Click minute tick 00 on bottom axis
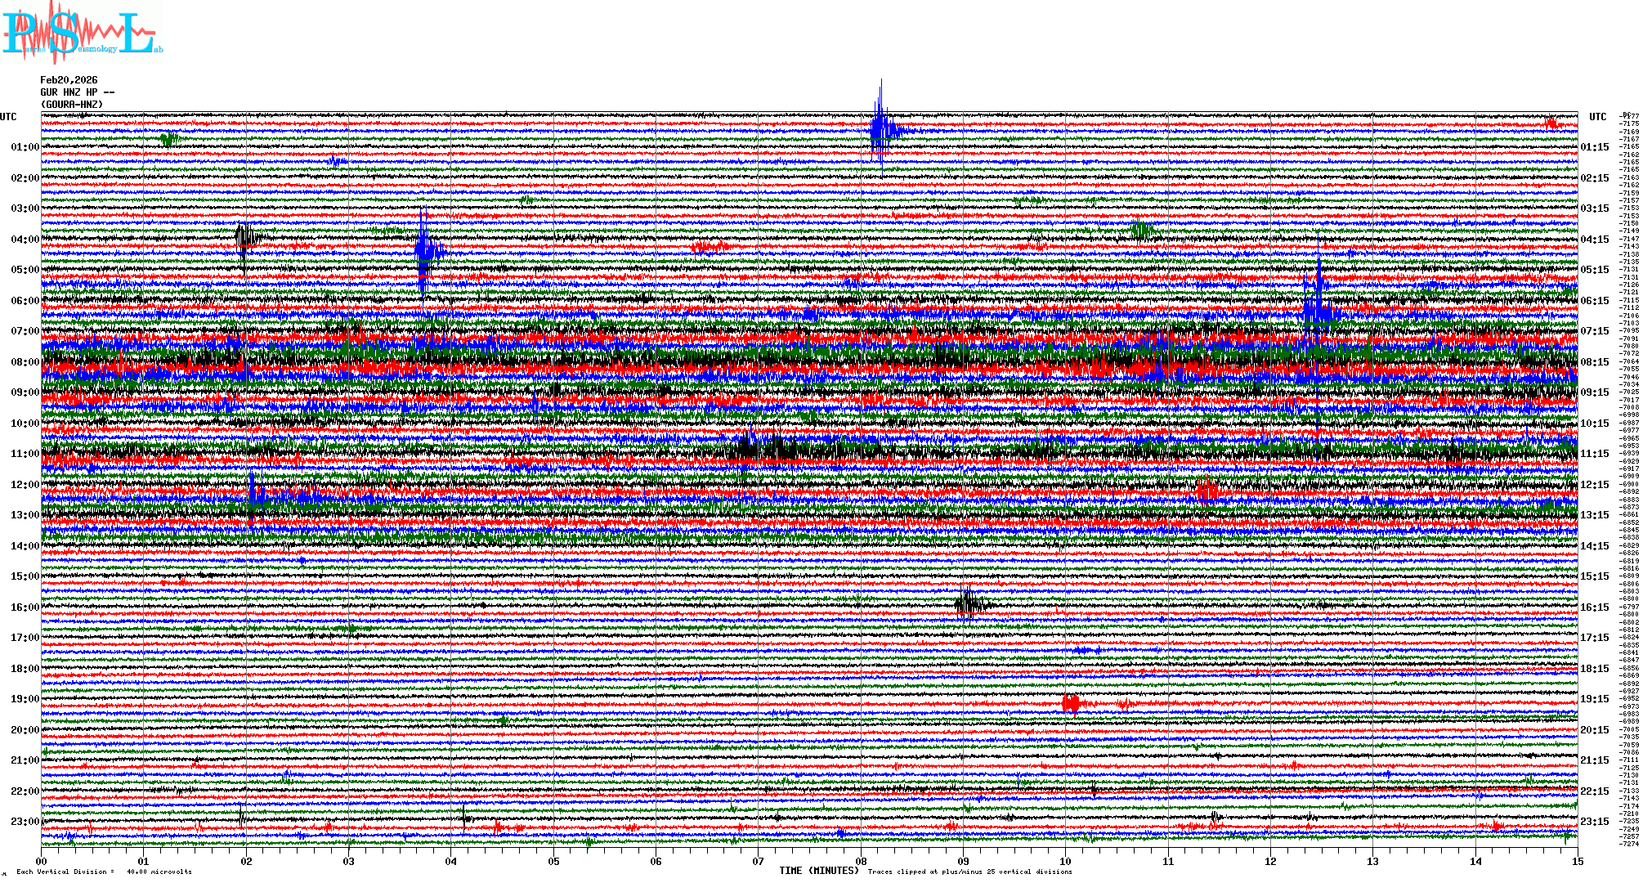This screenshot has height=883, width=1643. point(42,861)
